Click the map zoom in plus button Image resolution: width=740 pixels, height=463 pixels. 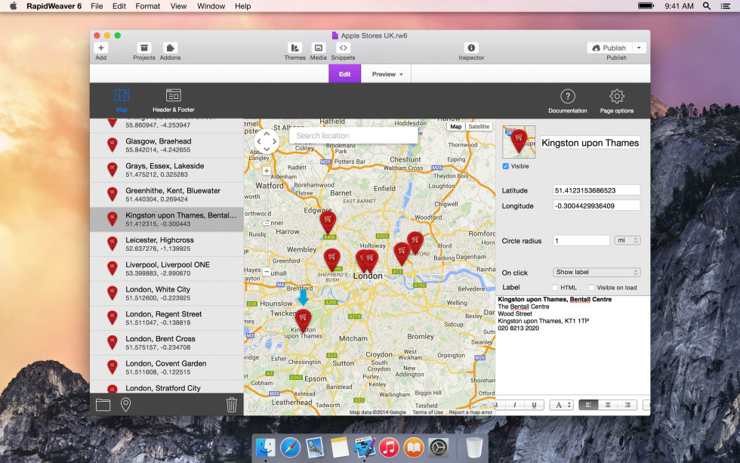267,171
